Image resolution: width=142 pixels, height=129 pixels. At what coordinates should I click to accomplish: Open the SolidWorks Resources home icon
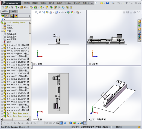pos(140,22)
